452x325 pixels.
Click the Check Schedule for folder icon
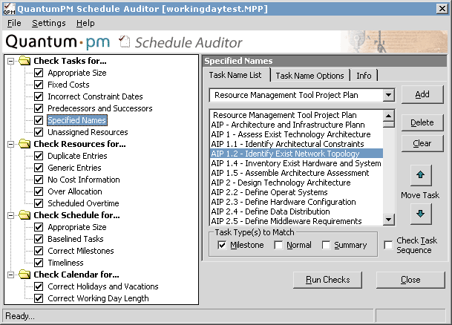click(x=24, y=215)
